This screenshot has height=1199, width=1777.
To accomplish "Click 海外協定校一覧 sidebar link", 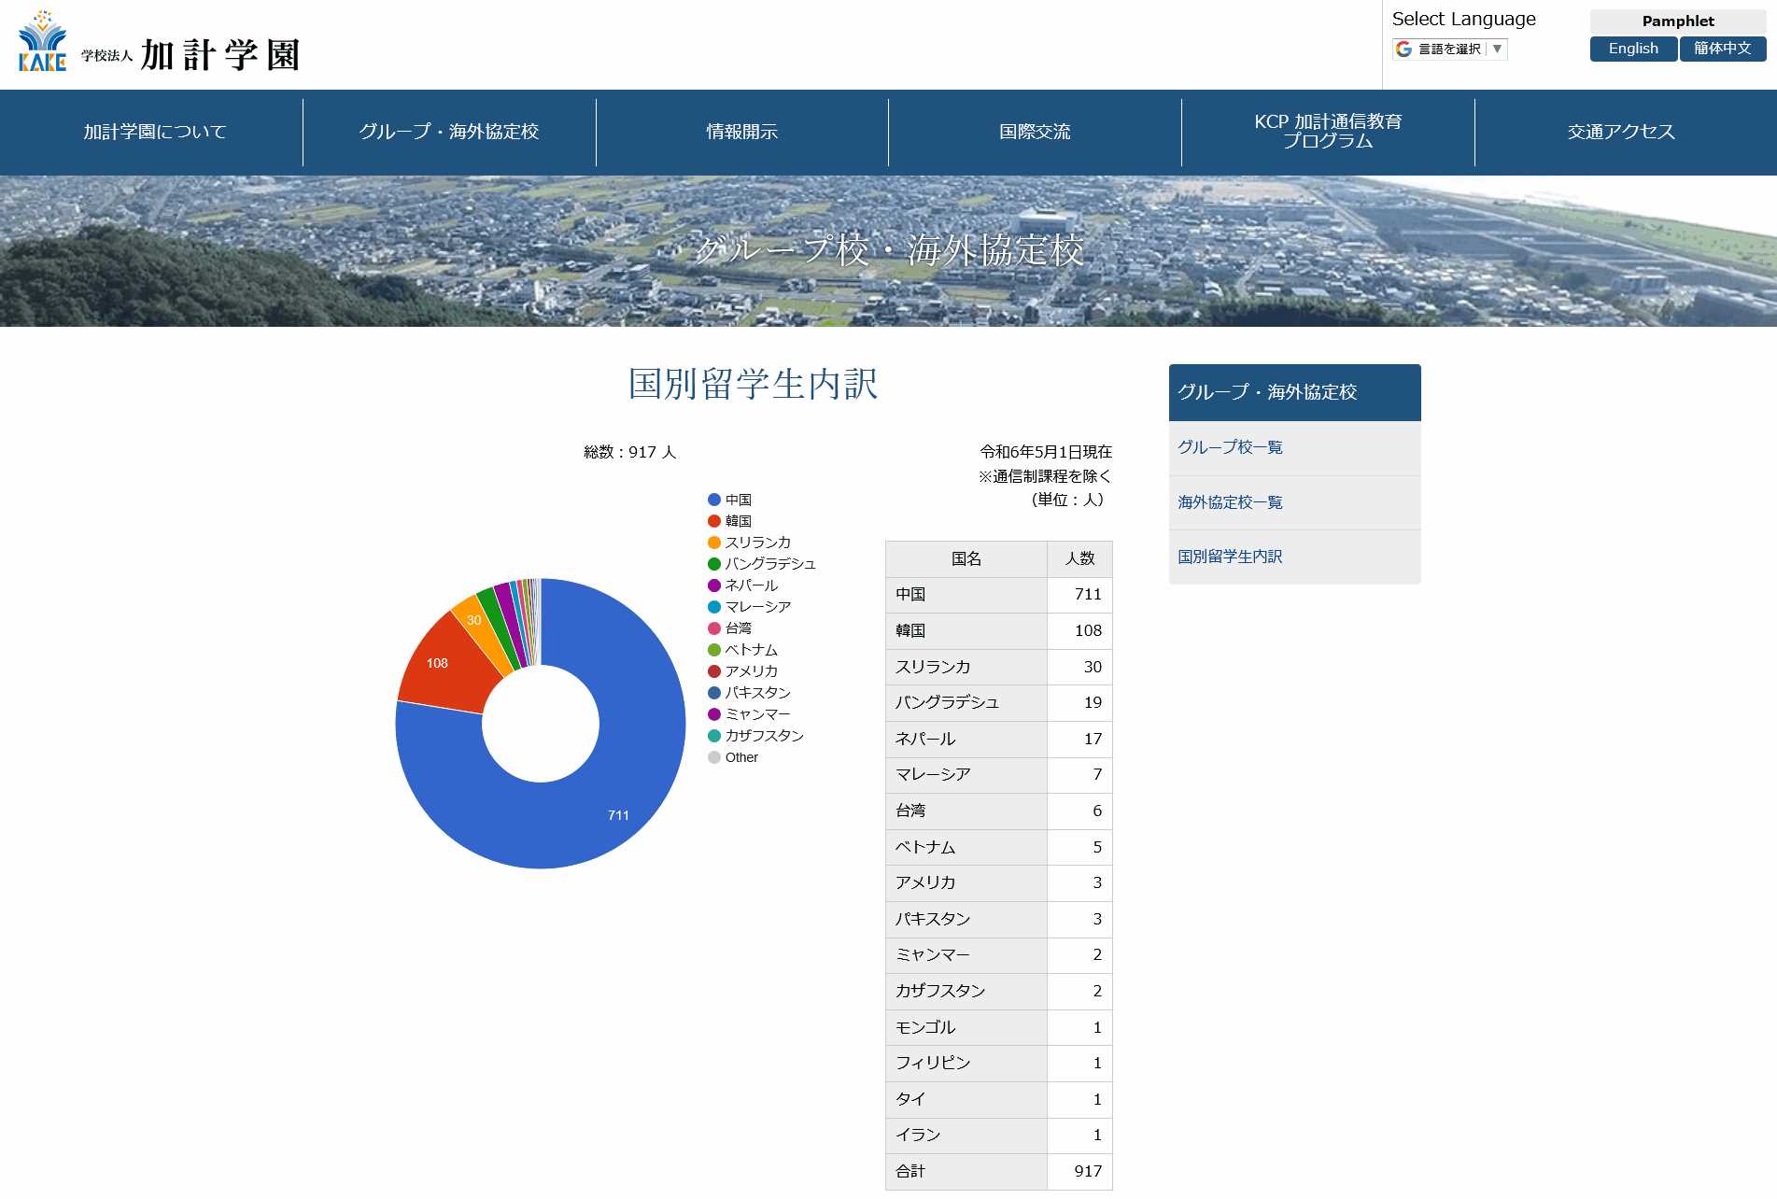I will (x=1230, y=502).
